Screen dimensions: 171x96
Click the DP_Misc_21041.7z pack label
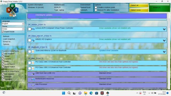pyautogui.click(x=36, y=58)
